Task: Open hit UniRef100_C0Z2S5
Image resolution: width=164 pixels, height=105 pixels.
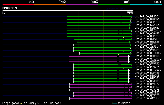Action: pos(147,25)
